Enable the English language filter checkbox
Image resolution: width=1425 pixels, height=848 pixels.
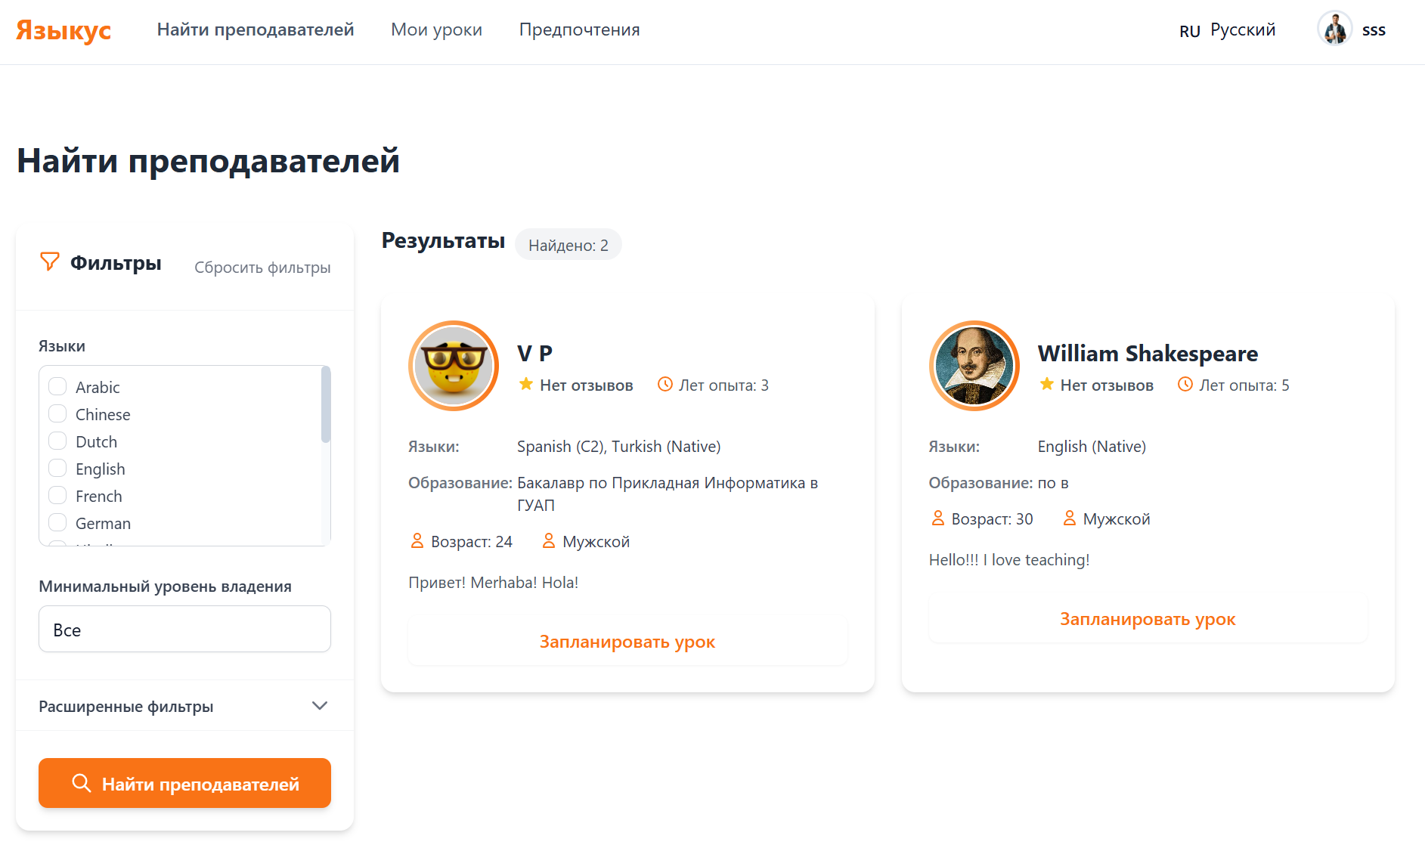point(57,469)
